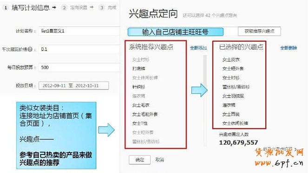Add 针织衫 from the recommended interests

(x=139, y=87)
